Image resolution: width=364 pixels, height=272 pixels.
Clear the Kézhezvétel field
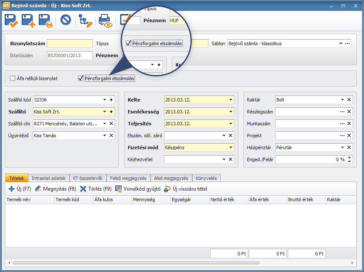click(x=231, y=159)
